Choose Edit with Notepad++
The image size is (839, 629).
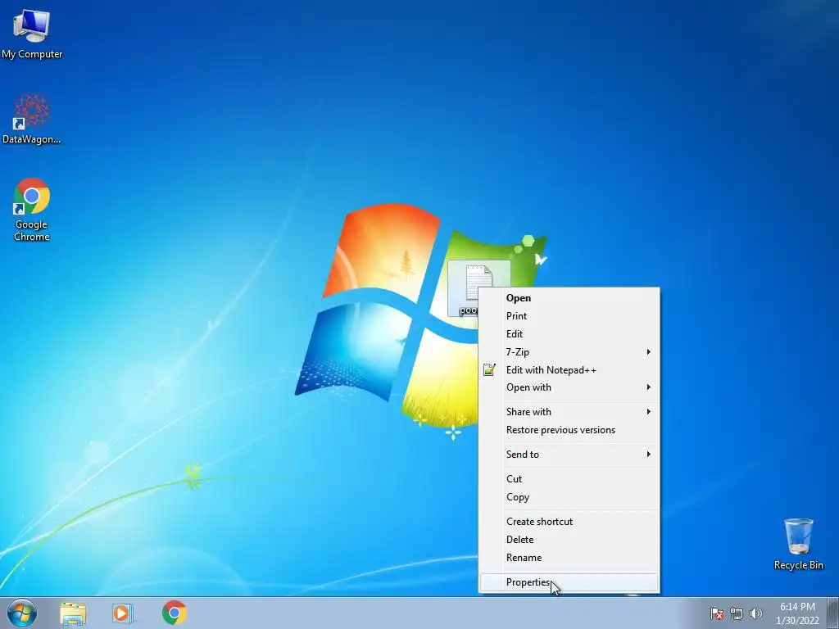(x=569, y=369)
